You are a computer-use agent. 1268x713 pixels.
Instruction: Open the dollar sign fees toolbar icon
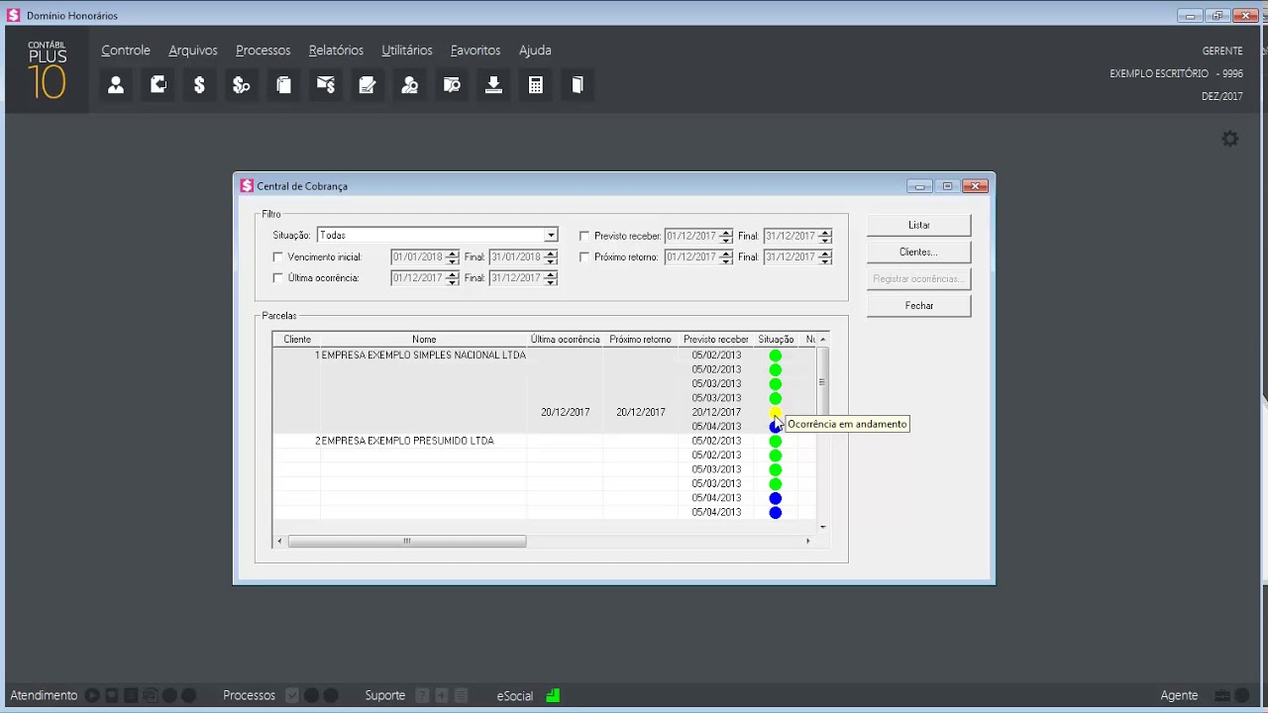(199, 85)
